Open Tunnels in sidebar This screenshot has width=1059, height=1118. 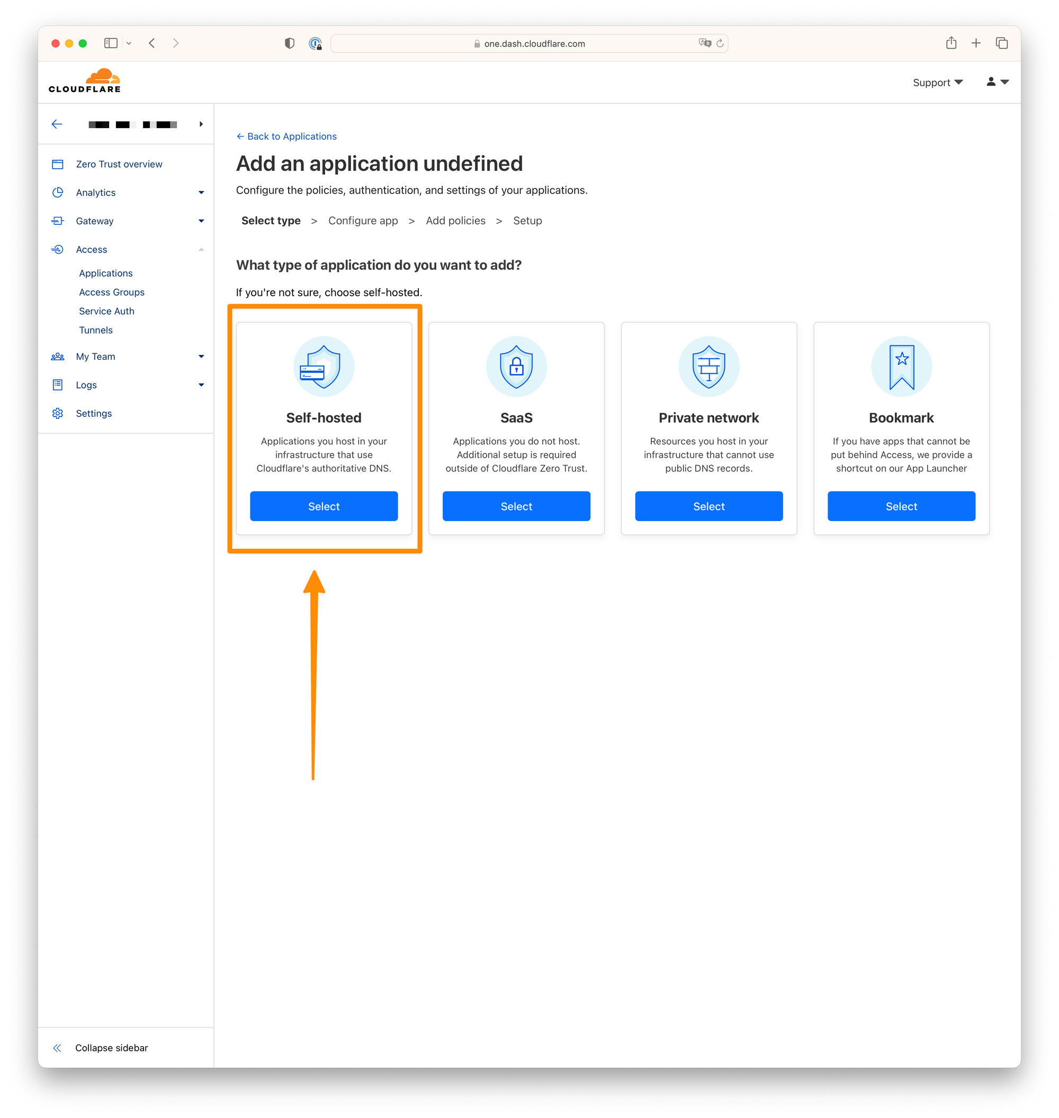96,330
